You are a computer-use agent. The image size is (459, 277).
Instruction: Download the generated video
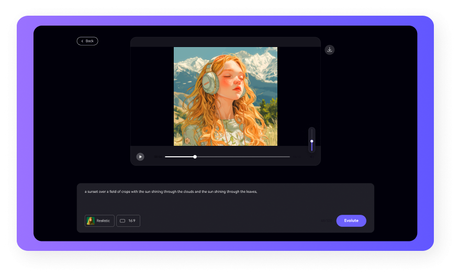[329, 50]
